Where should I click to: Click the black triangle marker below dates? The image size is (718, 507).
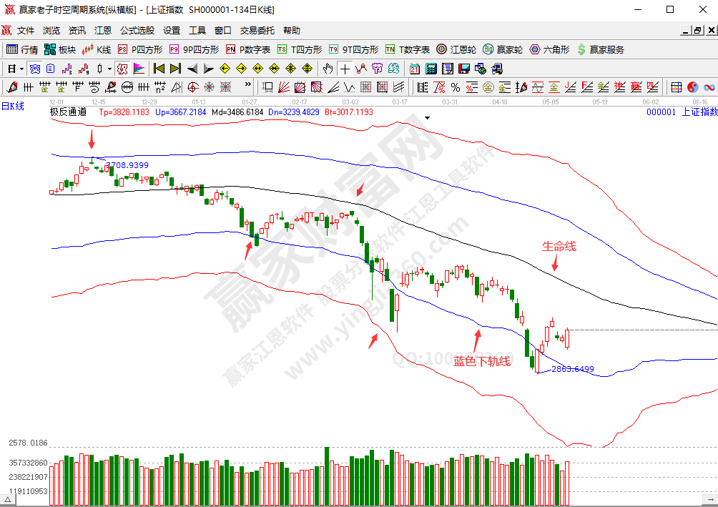pyautogui.click(x=428, y=117)
